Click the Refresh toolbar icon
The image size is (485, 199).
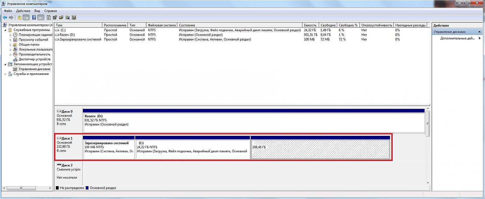[49, 18]
